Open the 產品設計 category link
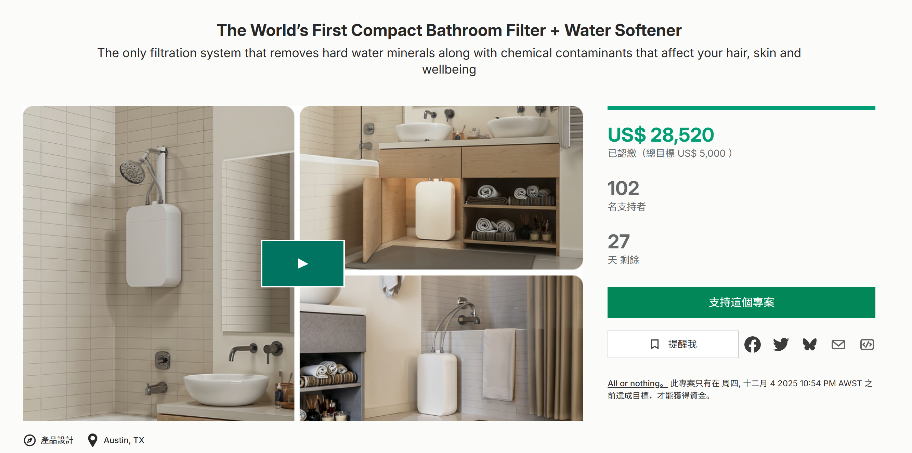Viewport: 912px width, 453px height. (57, 440)
